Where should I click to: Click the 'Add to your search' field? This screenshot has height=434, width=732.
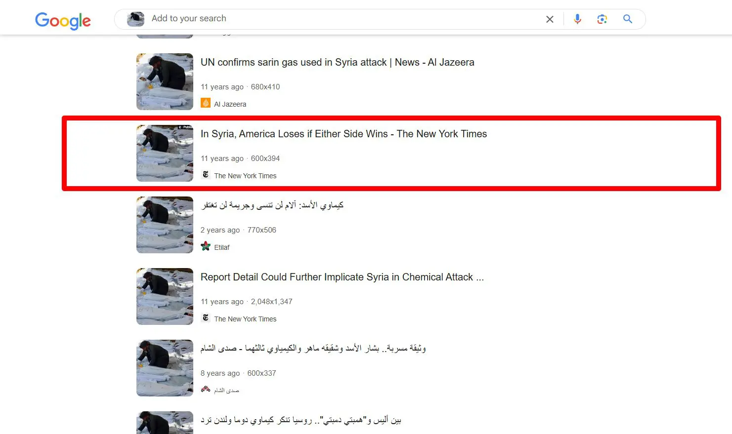click(341, 19)
